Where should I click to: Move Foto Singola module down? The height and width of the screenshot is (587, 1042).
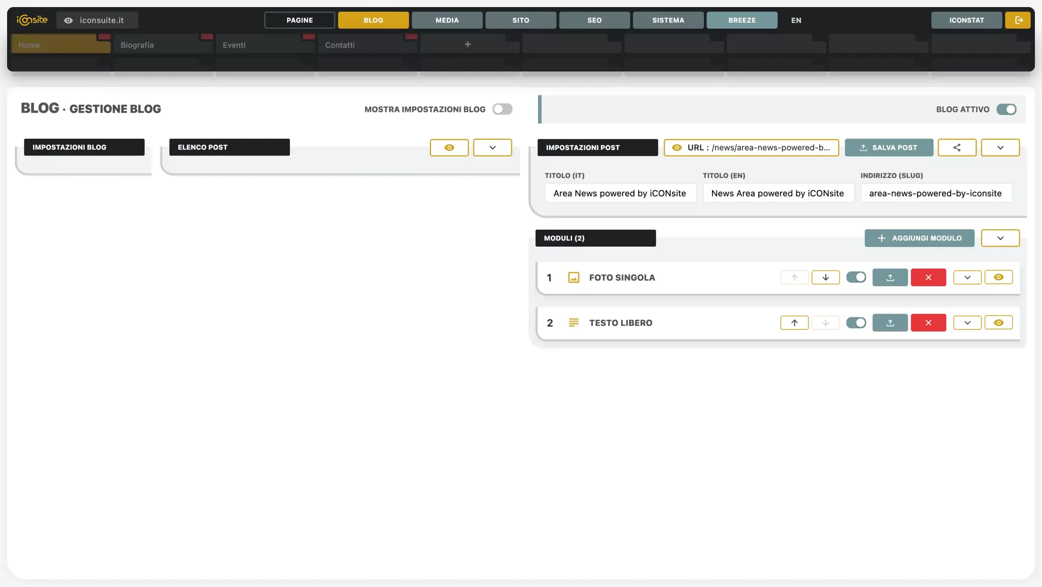pos(826,278)
